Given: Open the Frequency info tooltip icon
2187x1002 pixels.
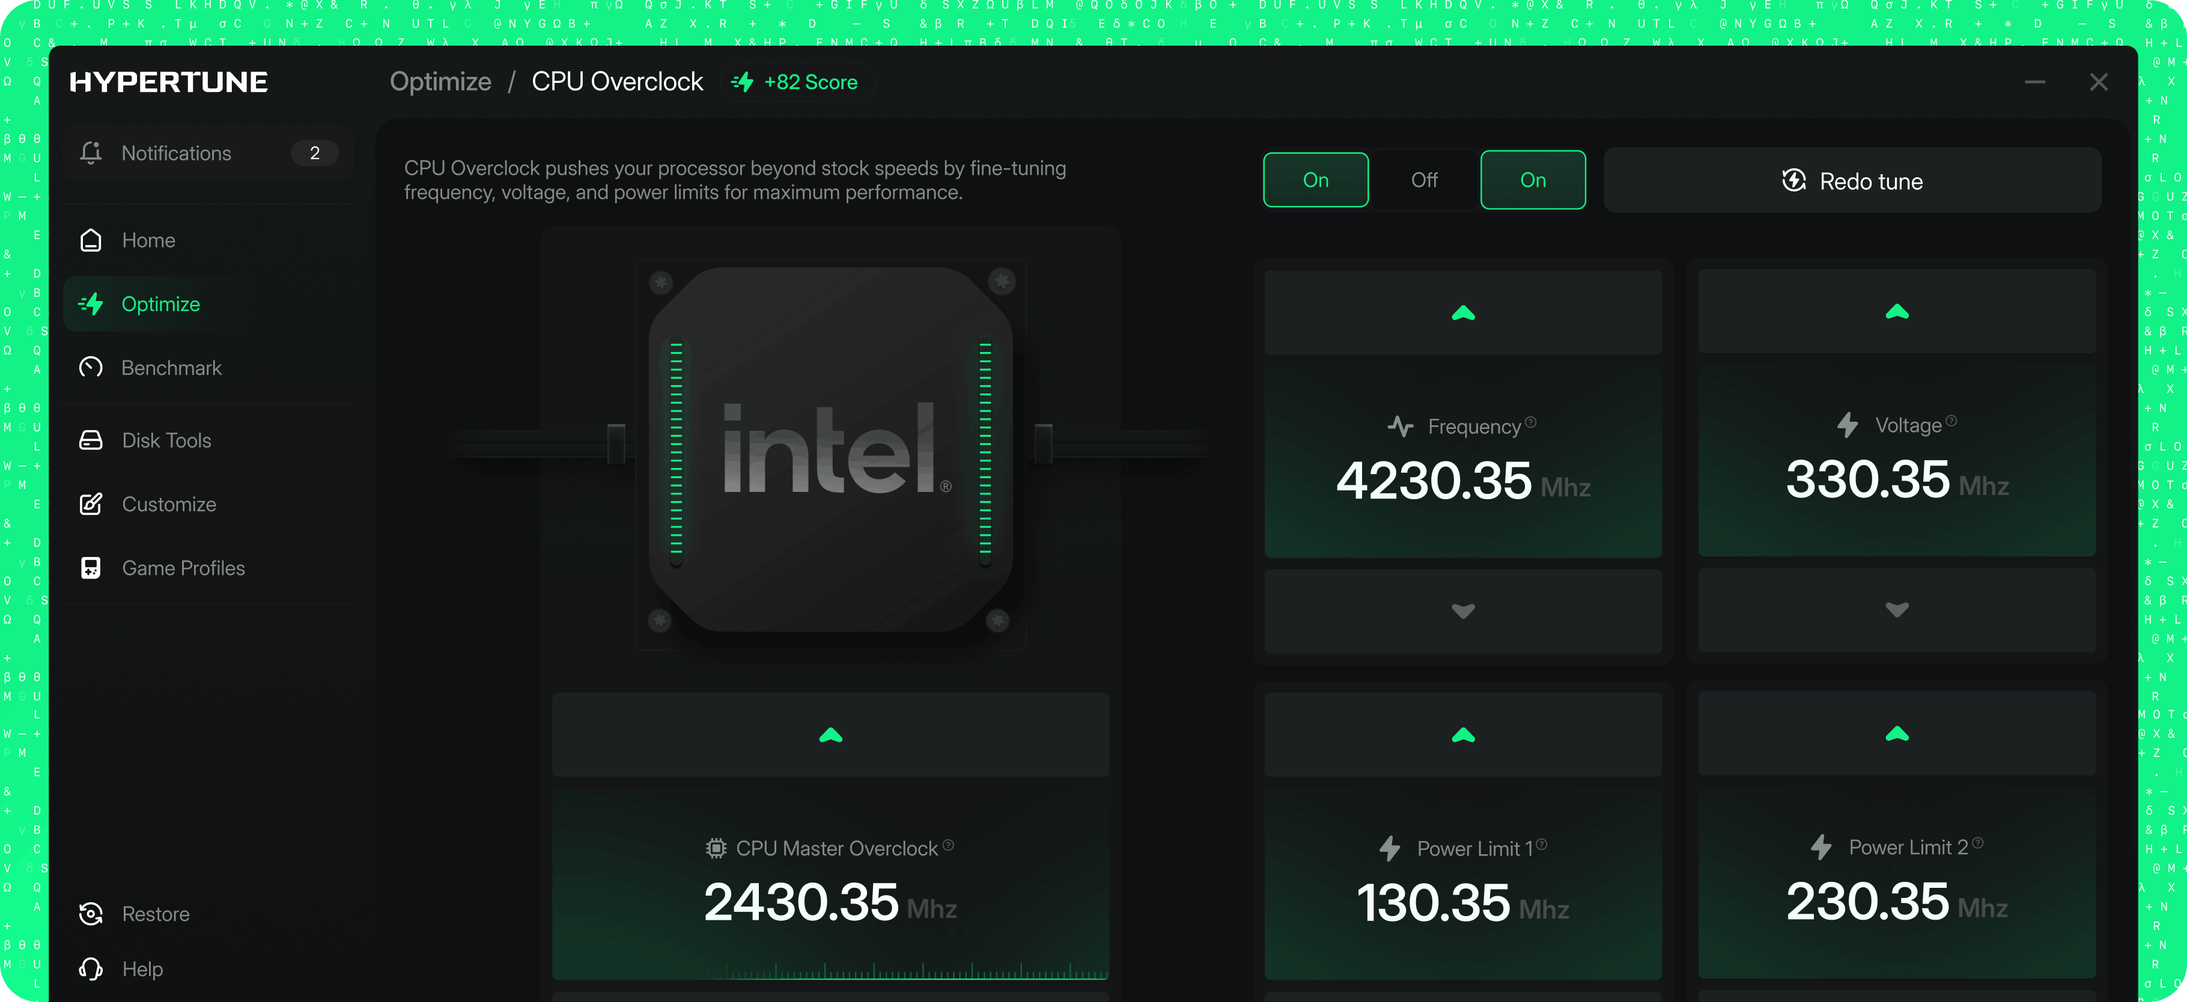Looking at the screenshot, I should click(x=1531, y=422).
